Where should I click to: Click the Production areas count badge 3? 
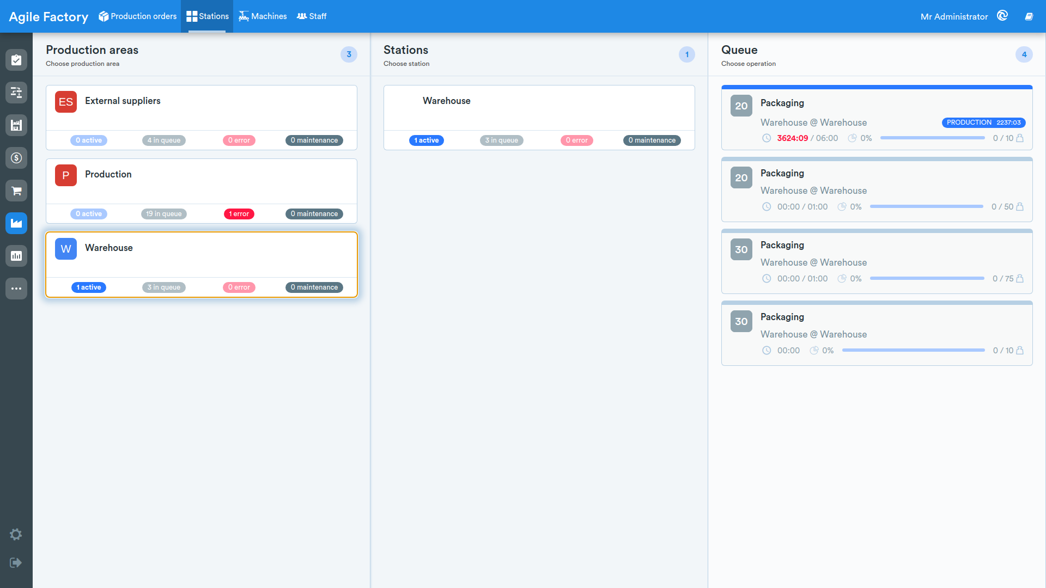[349, 54]
